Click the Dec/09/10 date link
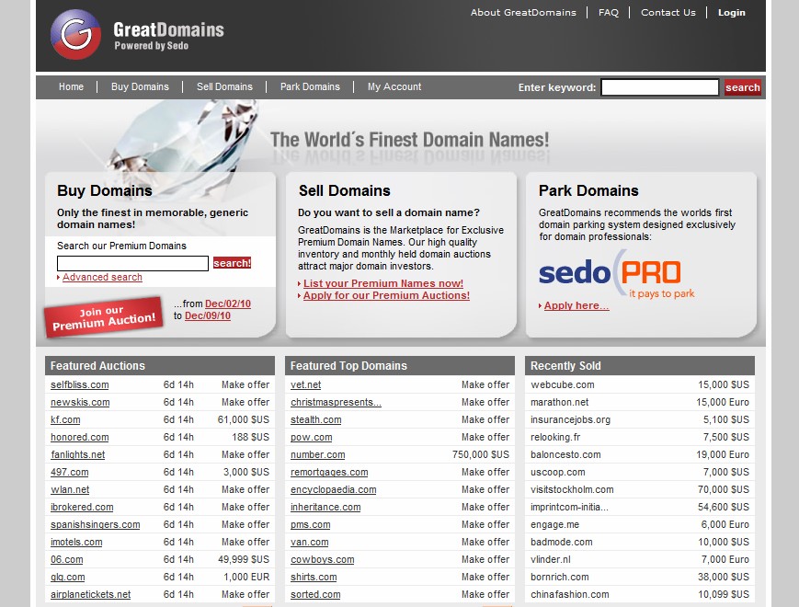The image size is (799, 607). 208,316
